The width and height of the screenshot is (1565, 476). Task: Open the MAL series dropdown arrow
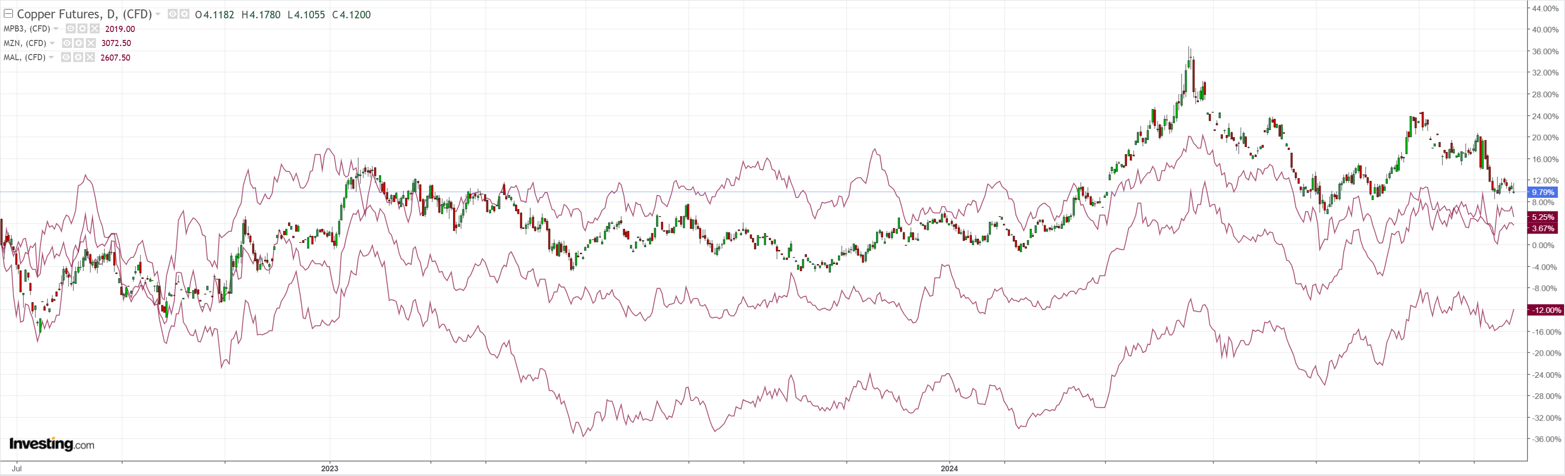[x=51, y=58]
